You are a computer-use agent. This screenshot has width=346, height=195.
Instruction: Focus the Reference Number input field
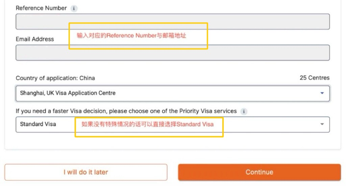pyautogui.click(x=173, y=22)
